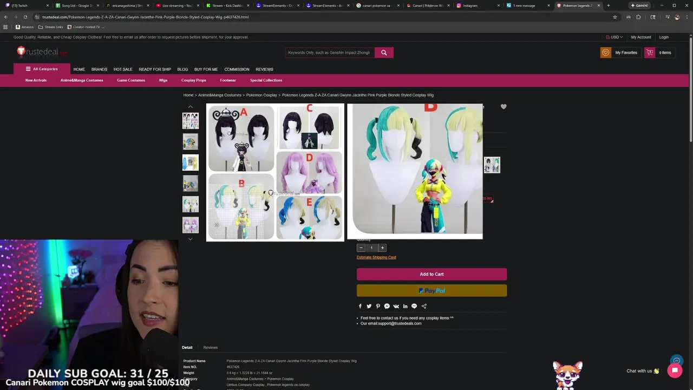Open My Favorites heart icon
Screen dimensions: 693x390
[606, 53]
